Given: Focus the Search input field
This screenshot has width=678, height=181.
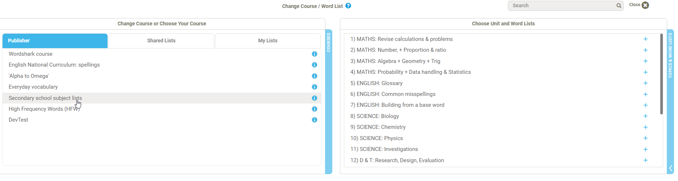Looking at the screenshot, I should [562, 6].
